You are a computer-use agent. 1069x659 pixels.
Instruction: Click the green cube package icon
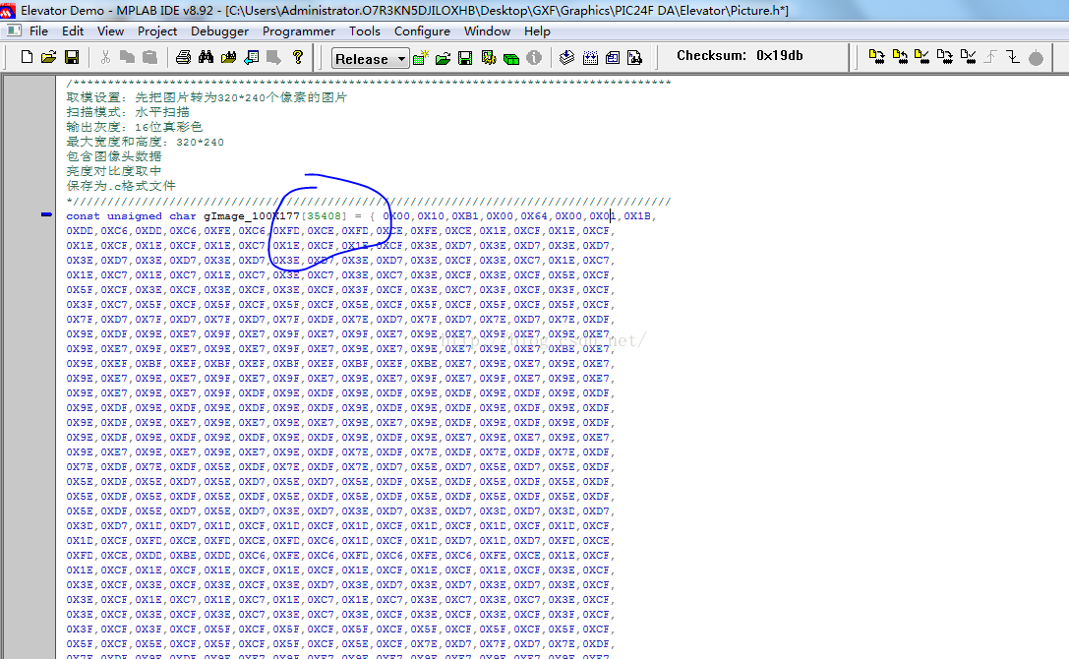coord(511,59)
